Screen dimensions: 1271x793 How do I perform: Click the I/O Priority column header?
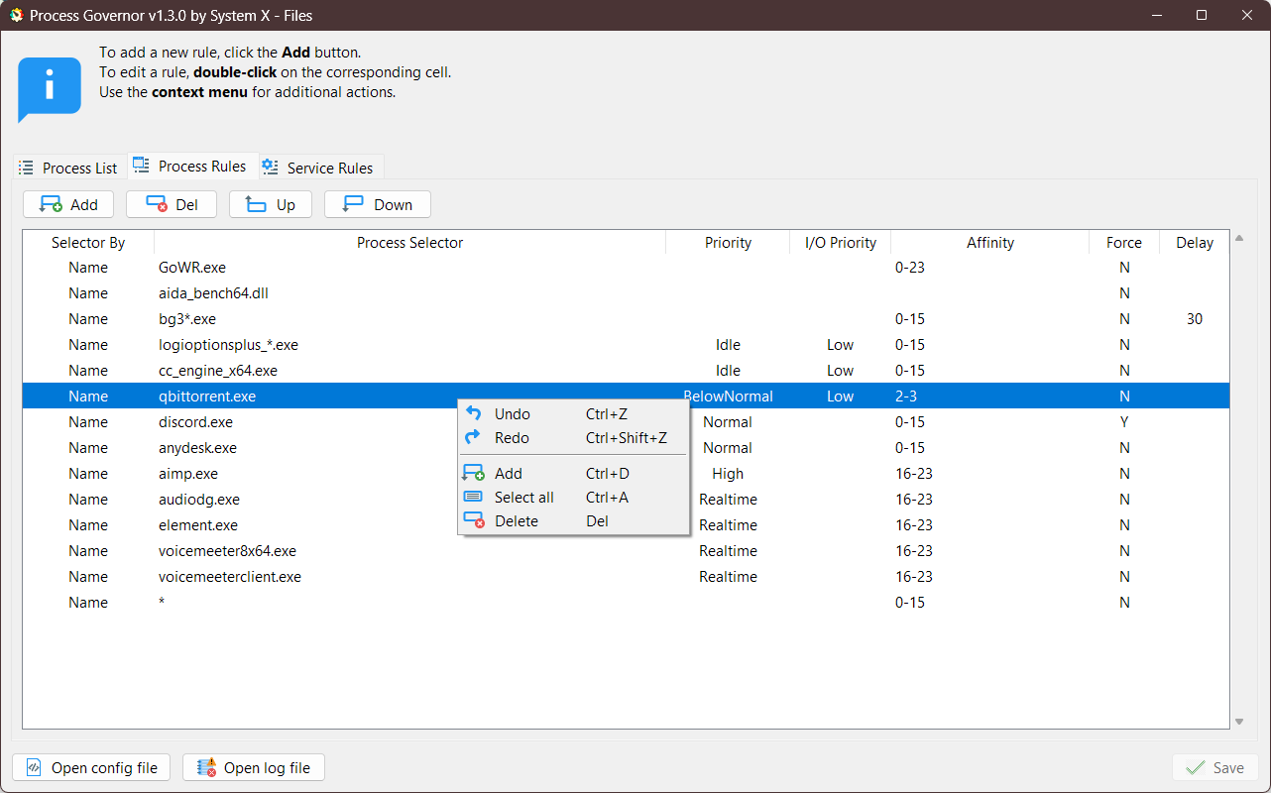pos(840,243)
